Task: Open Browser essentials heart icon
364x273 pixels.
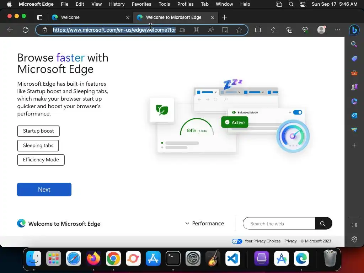Action: pyautogui.click(x=305, y=30)
